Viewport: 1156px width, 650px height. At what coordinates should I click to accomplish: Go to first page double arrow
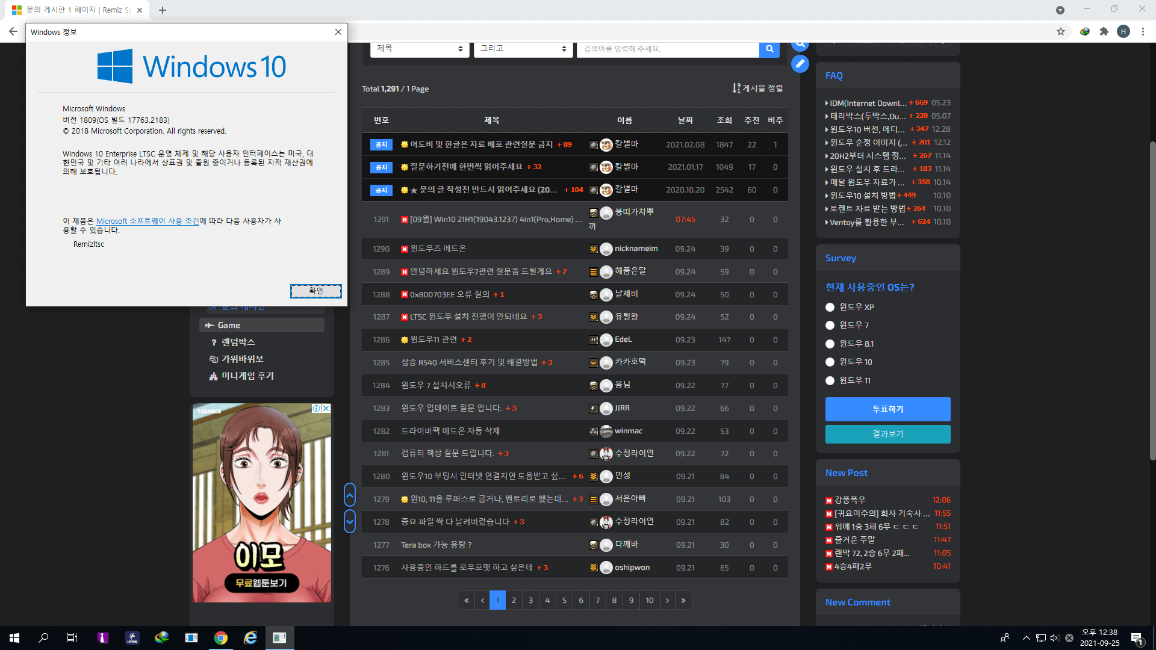(466, 600)
